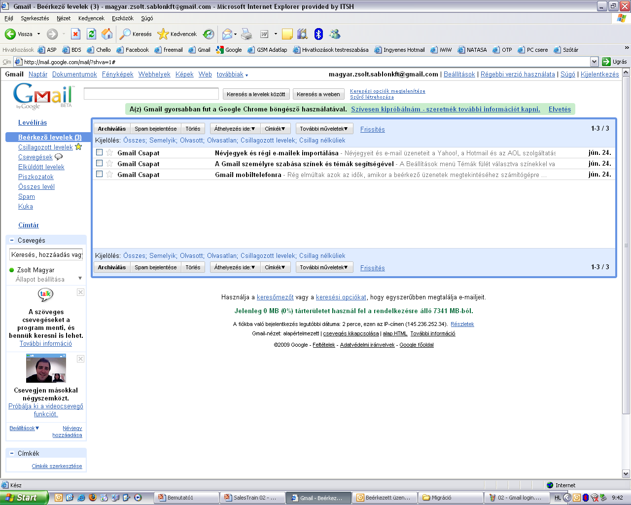Collapse the Csevegés panel

point(12,240)
